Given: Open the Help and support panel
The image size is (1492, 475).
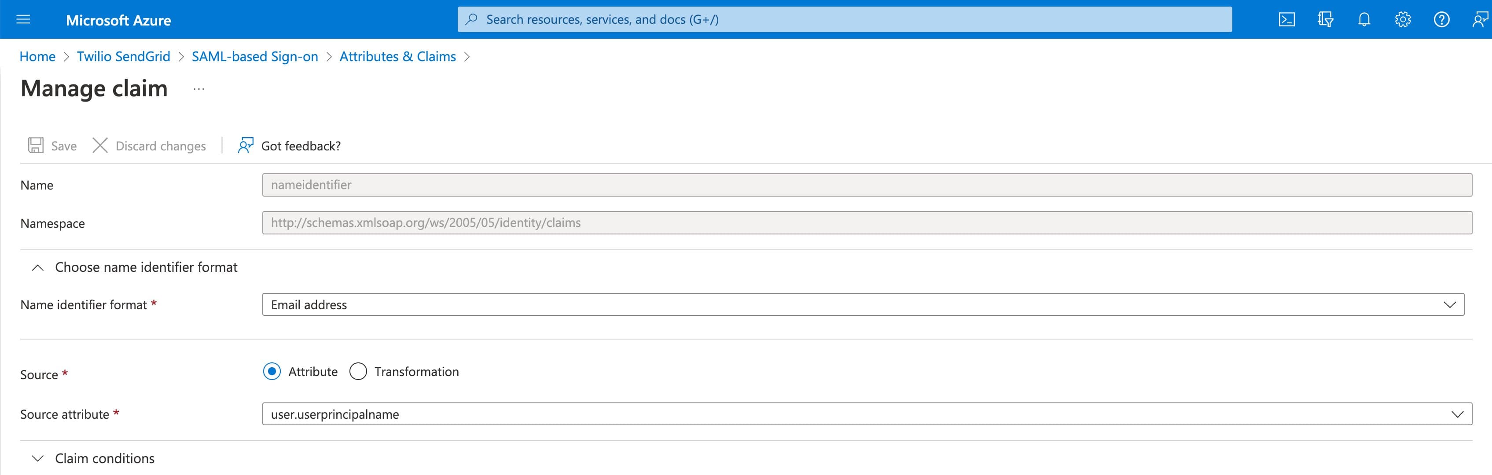Looking at the screenshot, I should tap(1442, 19).
